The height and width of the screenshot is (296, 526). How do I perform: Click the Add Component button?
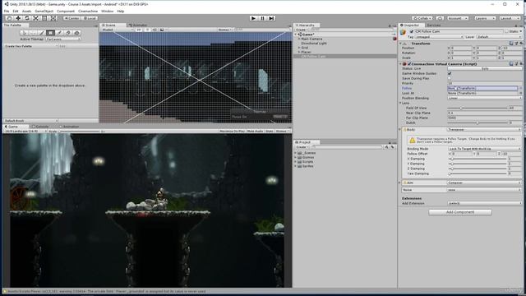pos(460,212)
